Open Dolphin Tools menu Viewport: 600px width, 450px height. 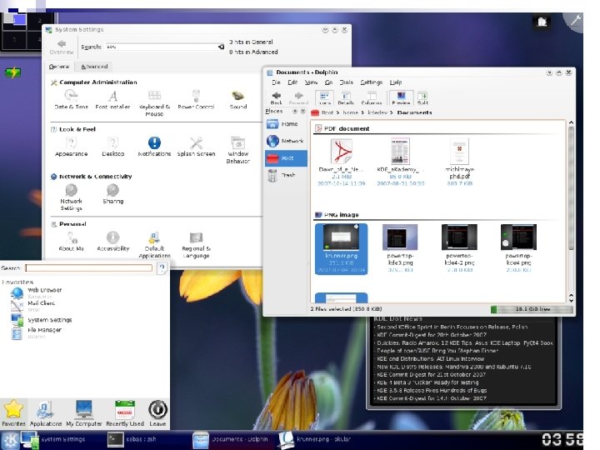coord(347,82)
